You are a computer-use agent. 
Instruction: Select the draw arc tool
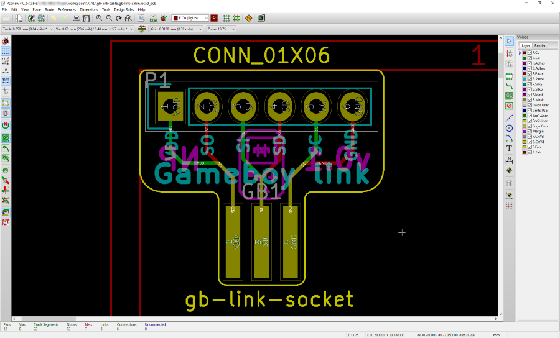[509, 138]
